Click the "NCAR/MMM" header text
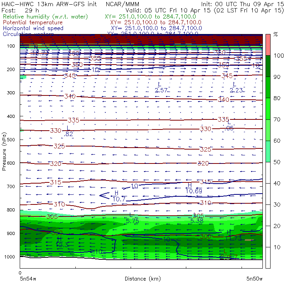 pyautogui.click(x=123, y=4)
